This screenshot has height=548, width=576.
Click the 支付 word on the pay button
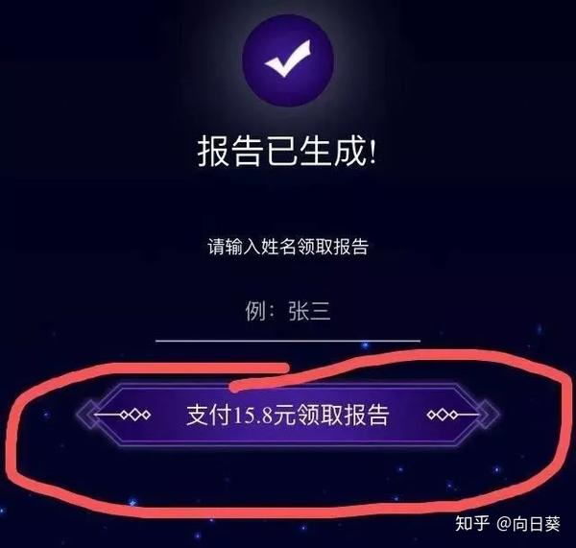coord(208,416)
